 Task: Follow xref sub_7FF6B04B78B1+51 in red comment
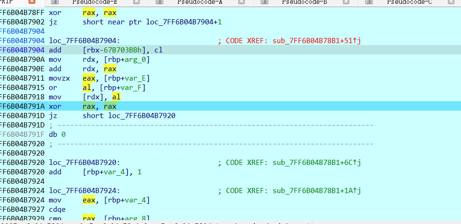(x=317, y=41)
